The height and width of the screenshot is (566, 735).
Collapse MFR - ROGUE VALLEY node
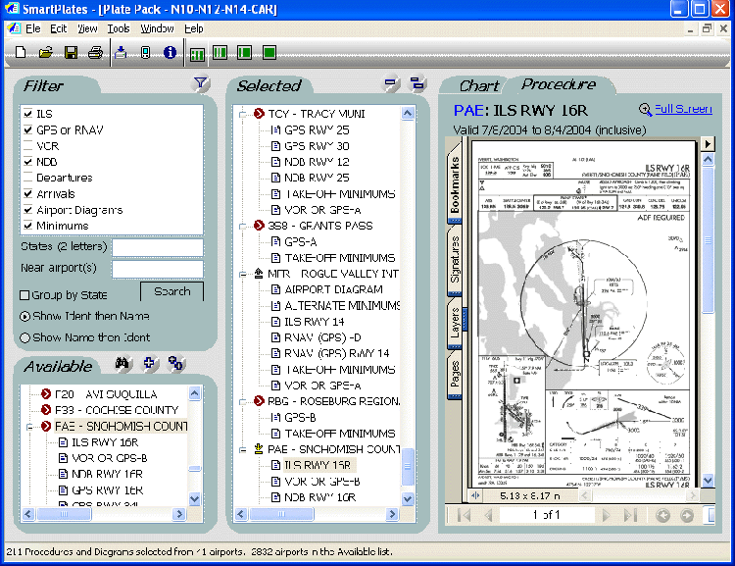click(x=243, y=274)
